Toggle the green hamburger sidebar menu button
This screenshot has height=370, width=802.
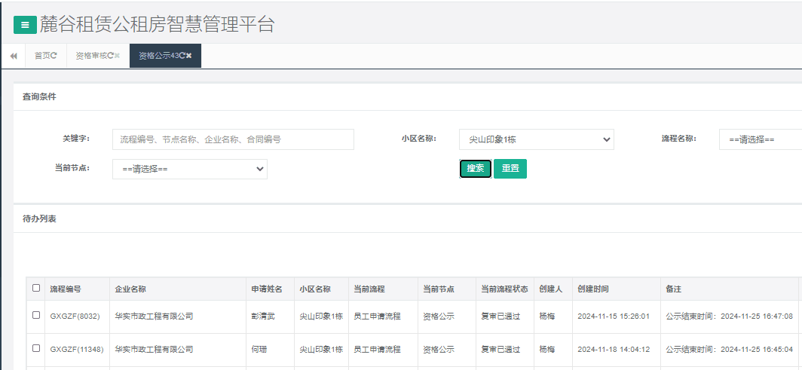point(25,25)
